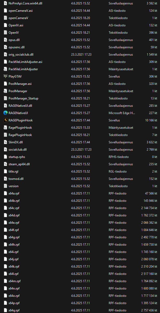Click the RAGENativeUI Edge HTML icon

[5, 113]
